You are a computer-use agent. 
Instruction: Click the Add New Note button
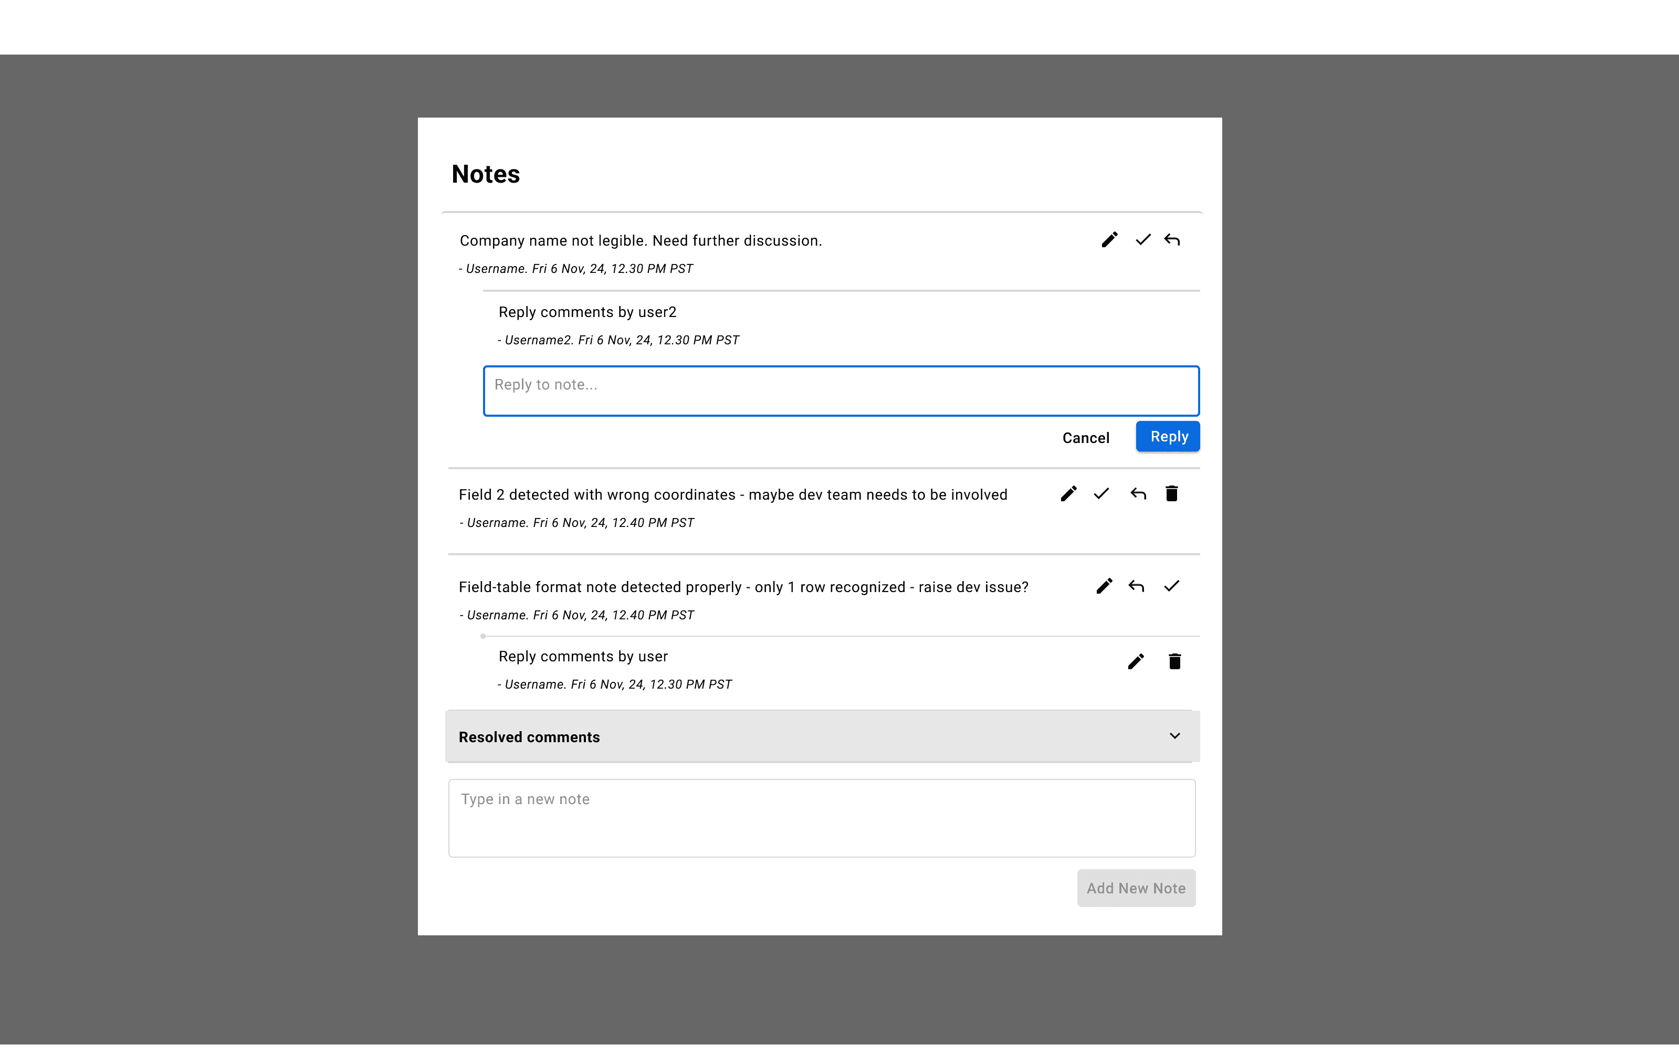[1136, 888]
